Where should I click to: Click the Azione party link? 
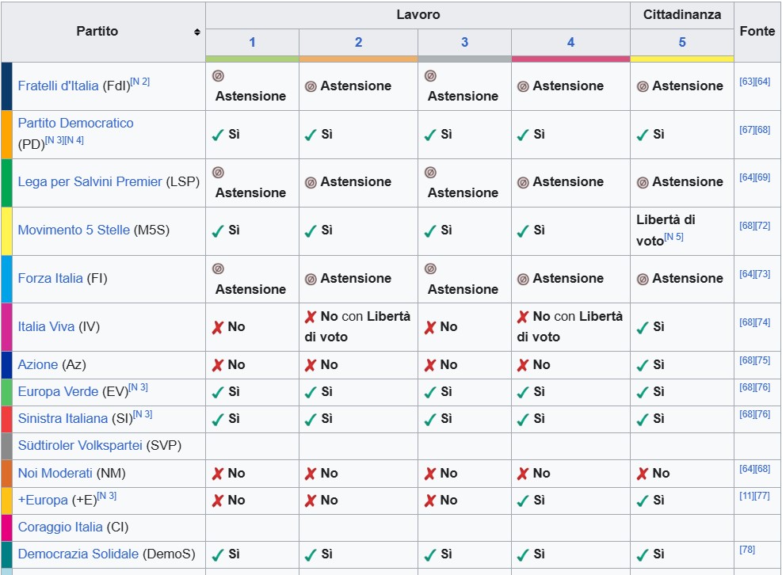pos(38,364)
